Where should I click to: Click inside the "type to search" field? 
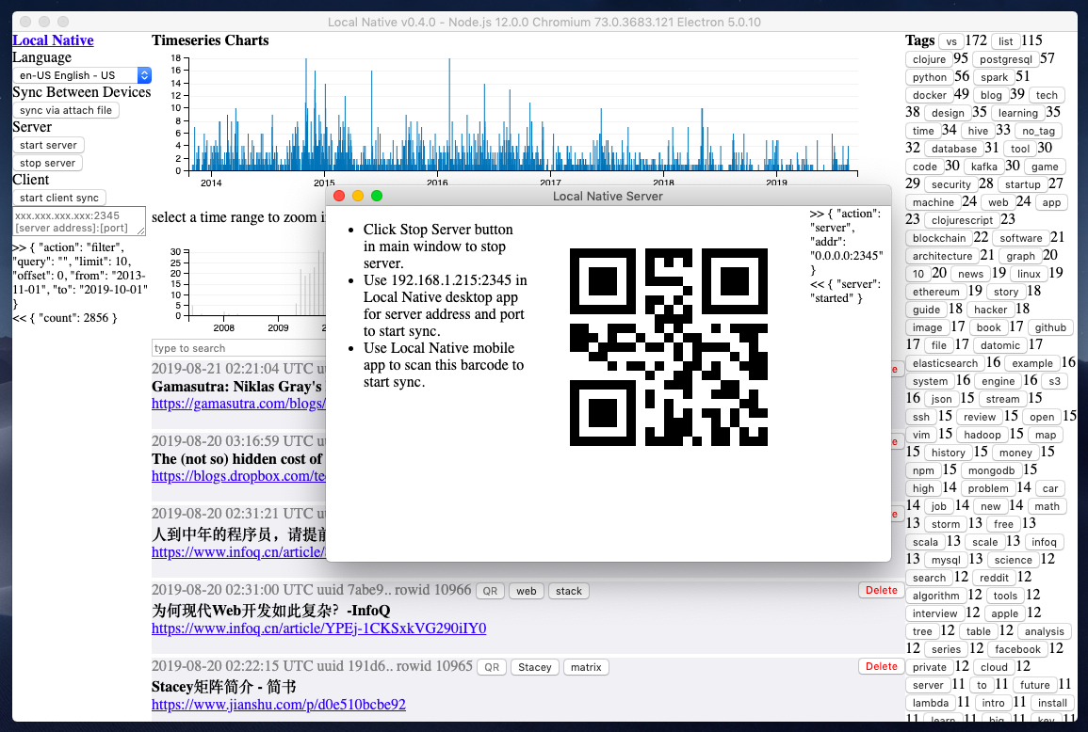tap(235, 347)
